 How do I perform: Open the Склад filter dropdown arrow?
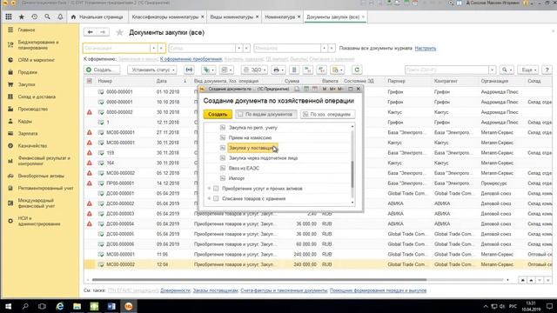point(239,48)
